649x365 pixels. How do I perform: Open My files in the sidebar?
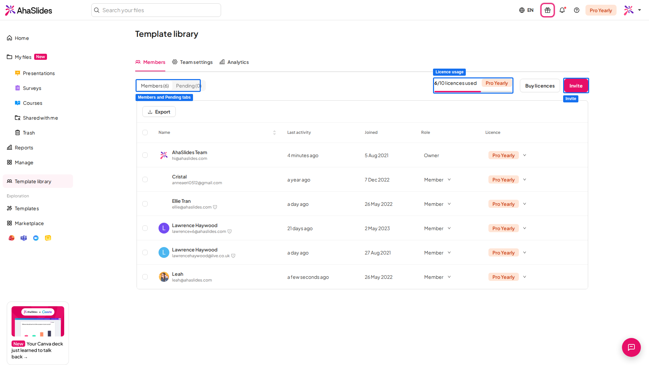pyautogui.click(x=23, y=57)
